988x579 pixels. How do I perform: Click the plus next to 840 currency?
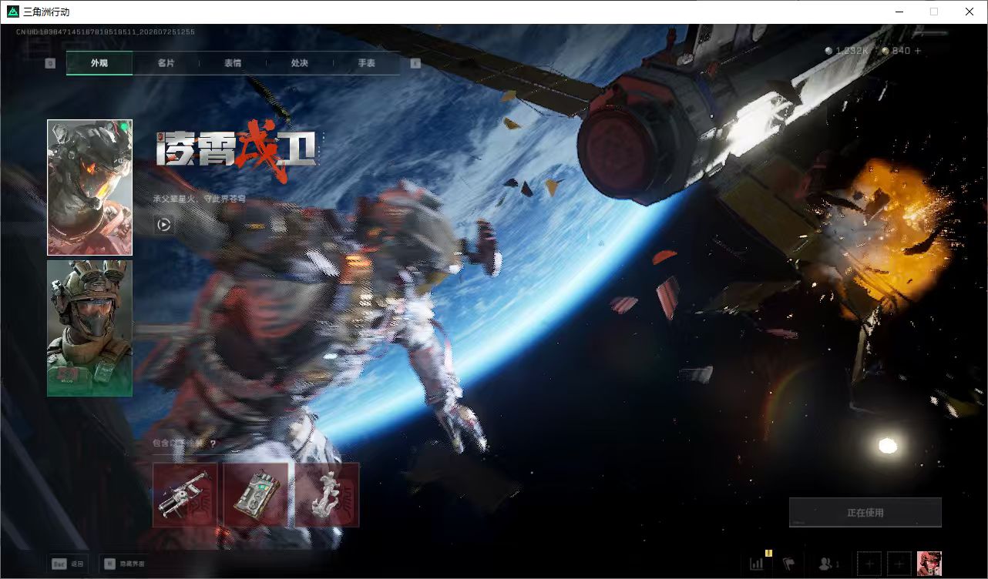tap(917, 51)
